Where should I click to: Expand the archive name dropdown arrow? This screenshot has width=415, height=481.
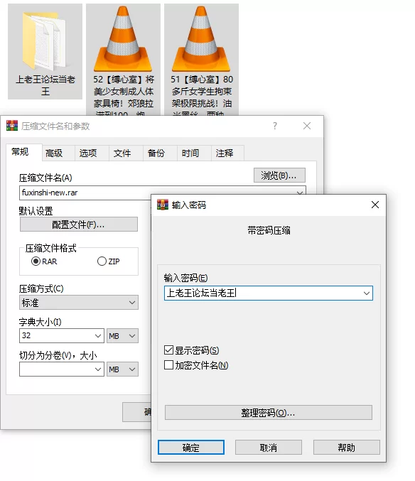tap(300, 193)
